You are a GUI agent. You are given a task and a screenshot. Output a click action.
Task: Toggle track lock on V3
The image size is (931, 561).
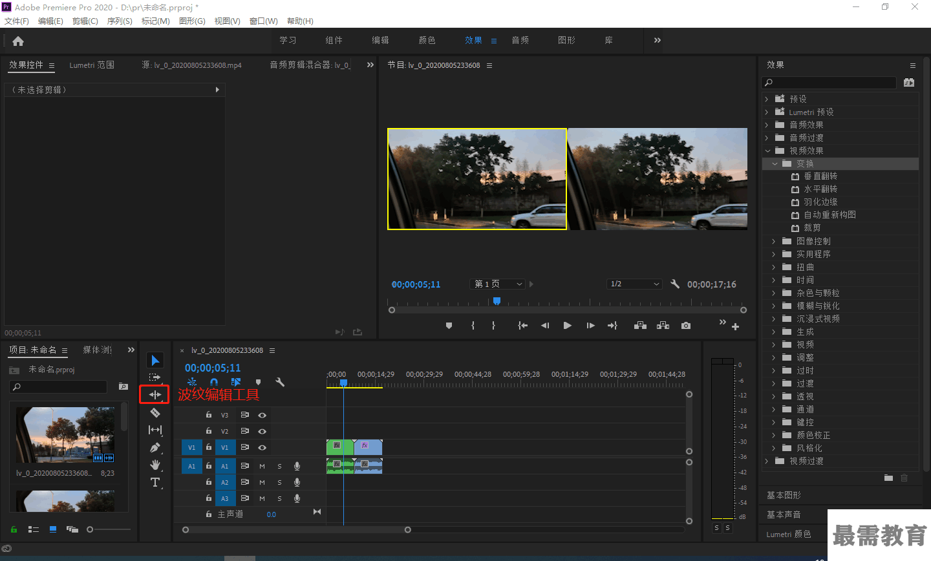click(209, 415)
